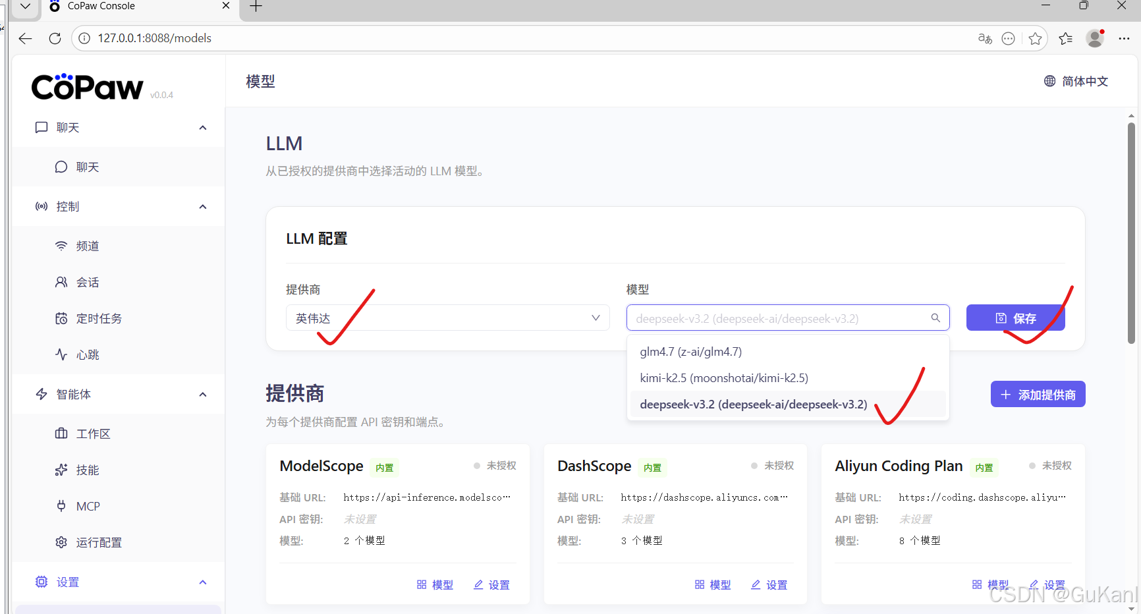Collapse the 聊天 sidebar section
1141x614 pixels.
202,127
